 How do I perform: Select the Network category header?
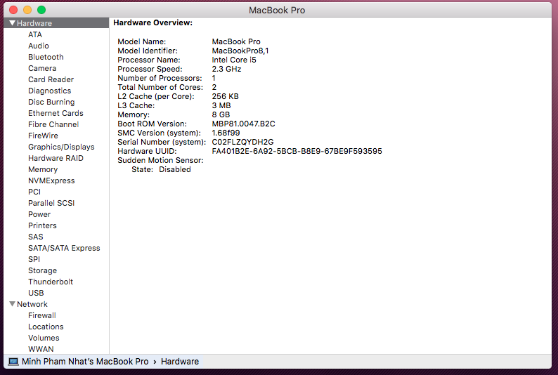[x=32, y=304]
